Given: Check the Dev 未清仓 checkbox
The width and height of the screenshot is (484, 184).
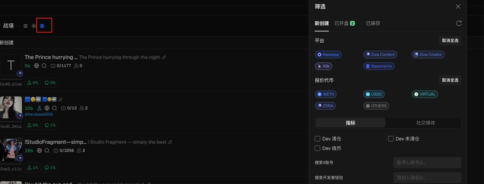Looking at the screenshot, I should click(x=391, y=139).
